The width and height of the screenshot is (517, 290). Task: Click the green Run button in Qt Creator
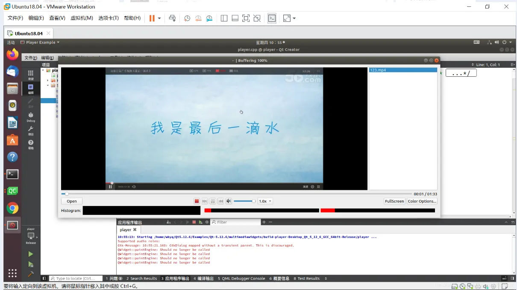point(31,254)
